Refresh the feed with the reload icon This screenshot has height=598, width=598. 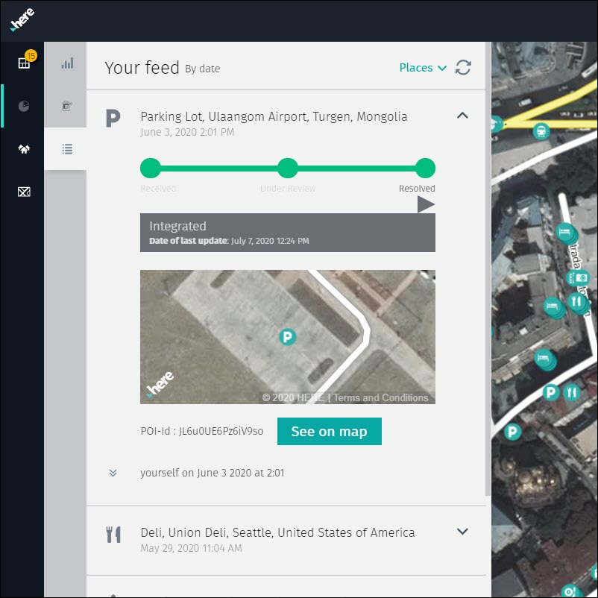pyautogui.click(x=463, y=68)
